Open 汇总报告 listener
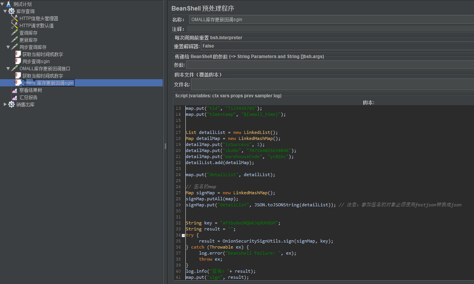This screenshot has width=474, height=284. coord(28,97)
